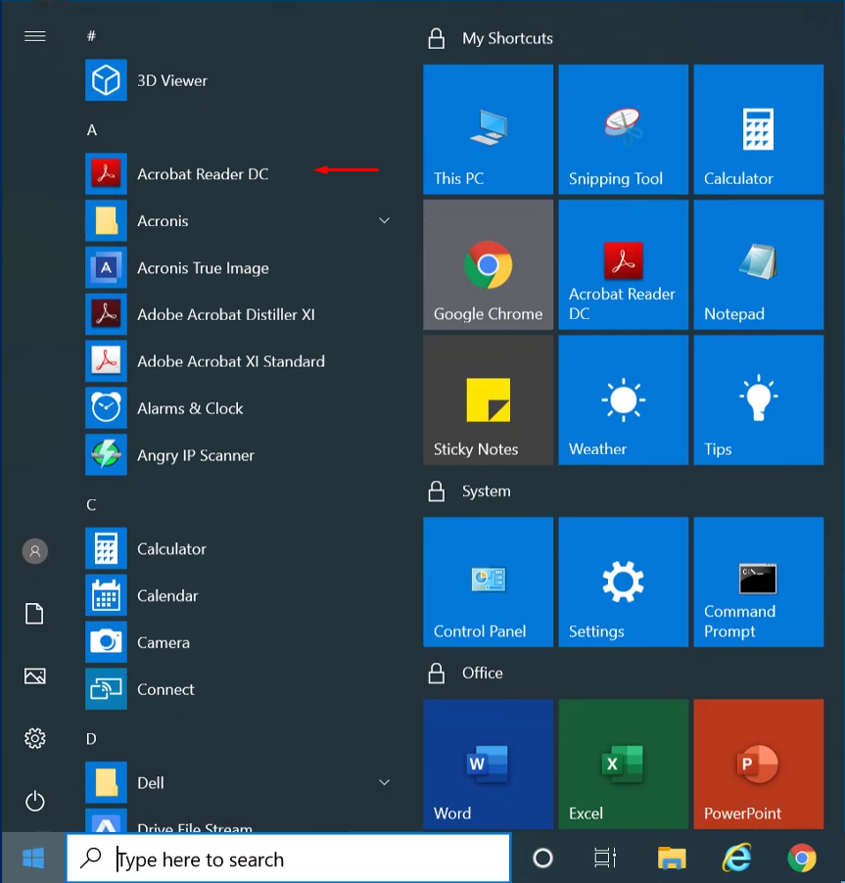
Task: Open the Settings tile in System group
Action: coord(623,581)
